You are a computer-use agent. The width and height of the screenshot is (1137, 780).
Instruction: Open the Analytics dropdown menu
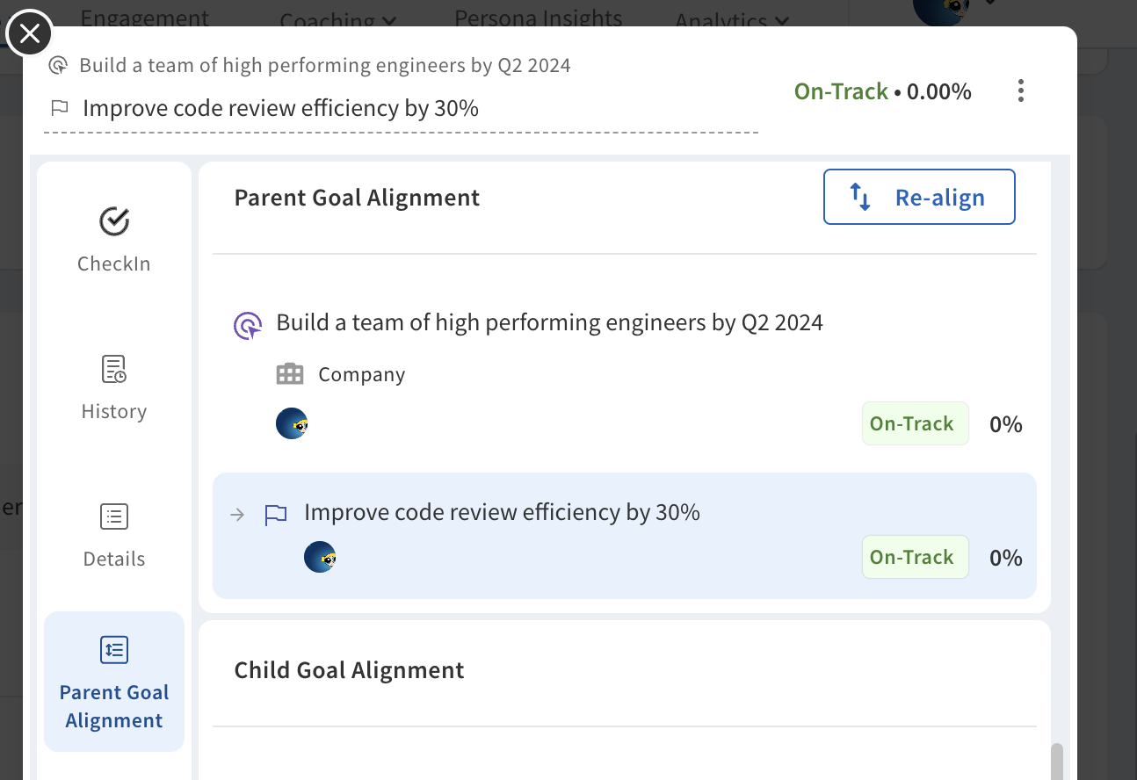[732, 21]
